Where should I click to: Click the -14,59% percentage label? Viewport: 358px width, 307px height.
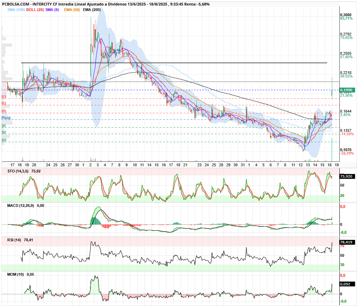[x=347, y=134]
